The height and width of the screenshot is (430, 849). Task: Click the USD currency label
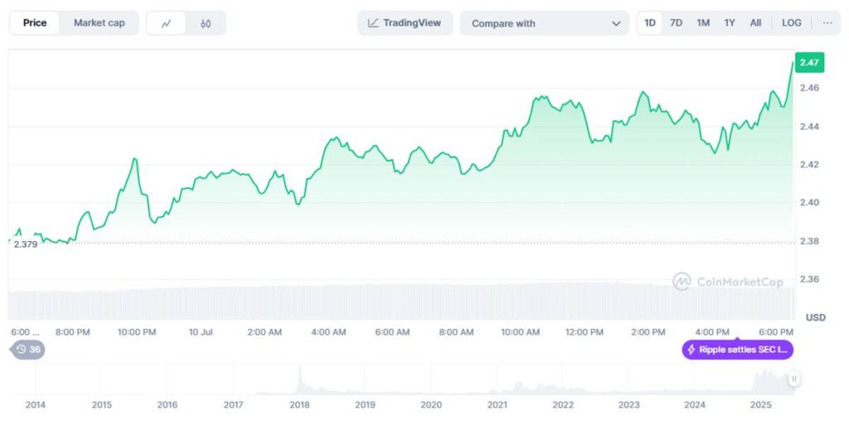[816, 317]
